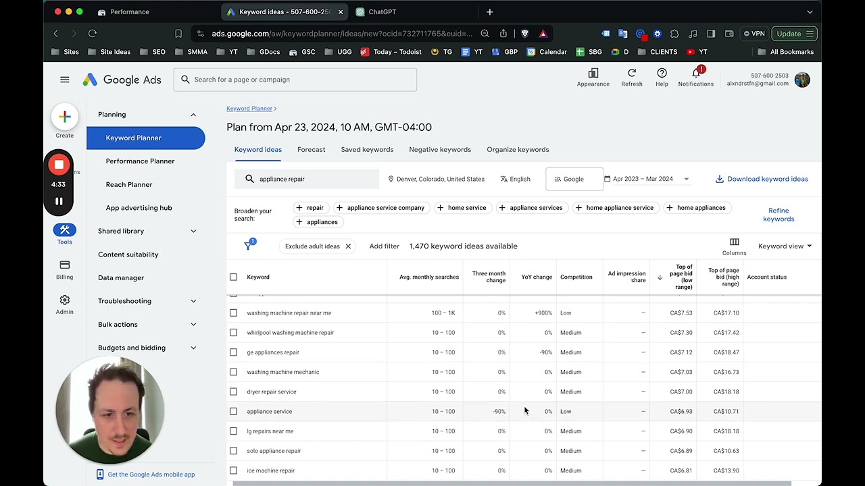
Task: Open Performance Planner in the sidebar
Action: coord(140,161)
